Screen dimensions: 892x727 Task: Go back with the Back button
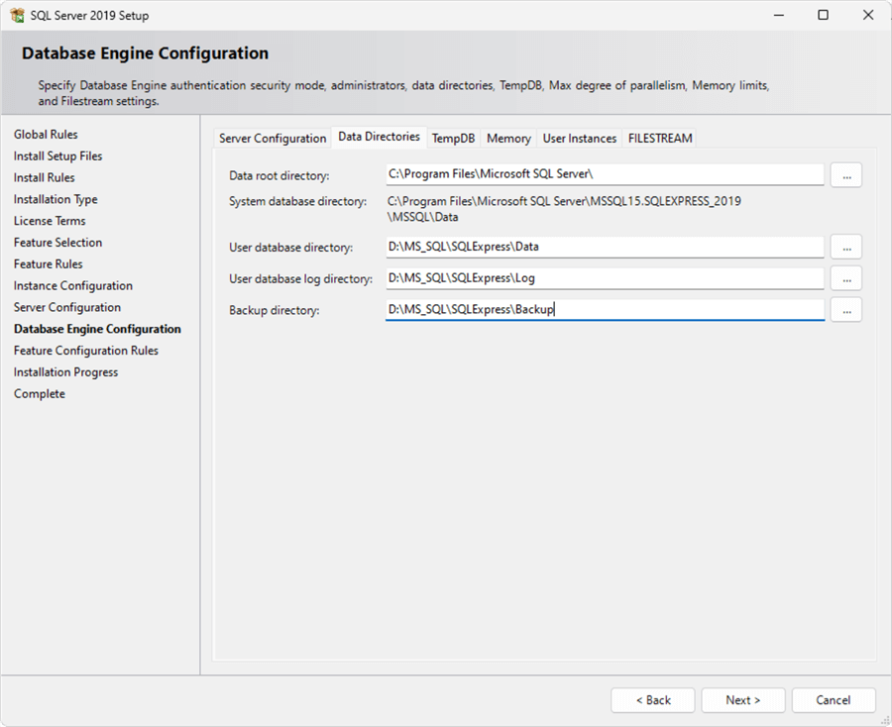[x=653, y=700]
